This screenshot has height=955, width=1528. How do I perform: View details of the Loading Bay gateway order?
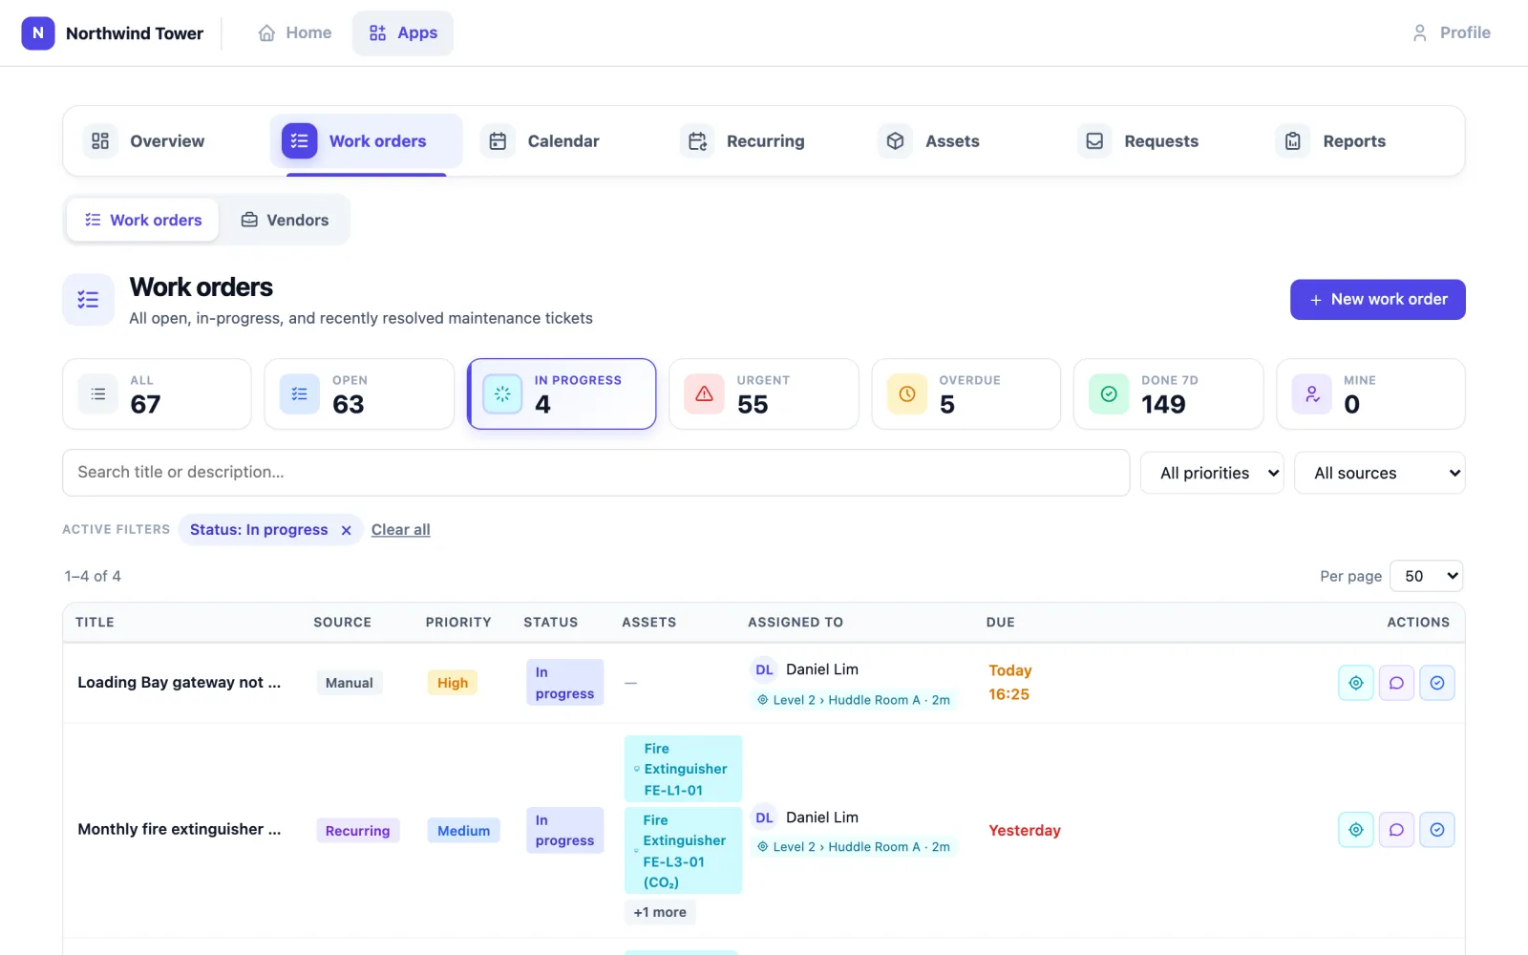pos(1355,683)
